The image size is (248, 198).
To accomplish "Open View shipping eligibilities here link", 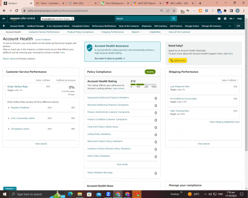I will point(225,122).
